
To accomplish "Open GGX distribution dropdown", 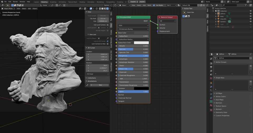I will tap(133, 26).
